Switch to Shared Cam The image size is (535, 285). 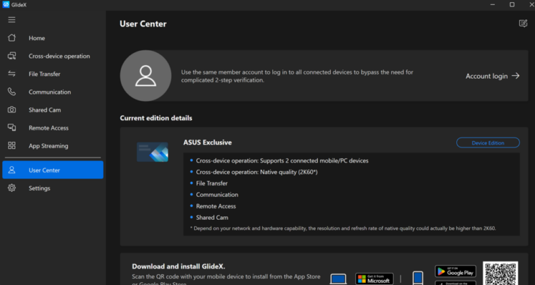tap(45, 110)
